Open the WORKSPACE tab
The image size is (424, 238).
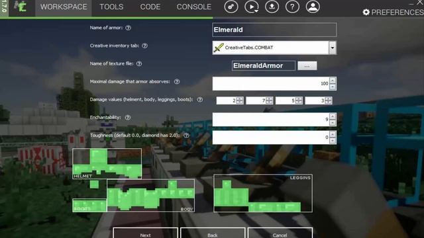click(x=64, y=7)
